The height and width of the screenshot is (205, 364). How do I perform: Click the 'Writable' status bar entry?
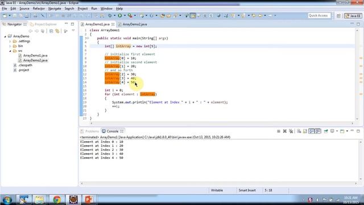217,190
